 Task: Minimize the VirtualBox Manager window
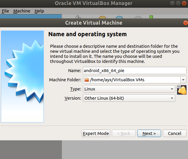tap(172, 3)
